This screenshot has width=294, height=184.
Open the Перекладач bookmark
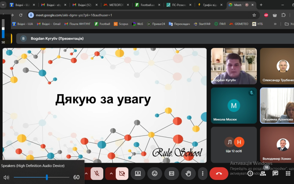[x=179, y=24]
